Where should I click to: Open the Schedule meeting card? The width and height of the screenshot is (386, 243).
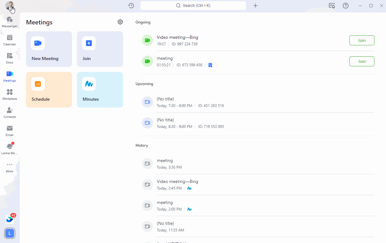49,90
